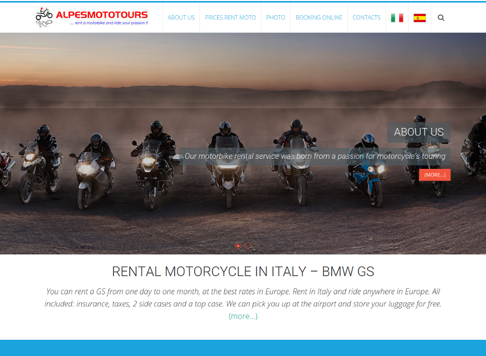The width and height of the screenshot is (486, 356).
Task: Click the 'rent a motorbike' tagline
Action: click(109, 23)
